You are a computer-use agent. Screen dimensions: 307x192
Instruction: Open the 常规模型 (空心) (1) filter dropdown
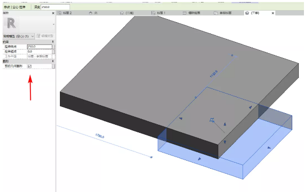[x=19, y=36]
